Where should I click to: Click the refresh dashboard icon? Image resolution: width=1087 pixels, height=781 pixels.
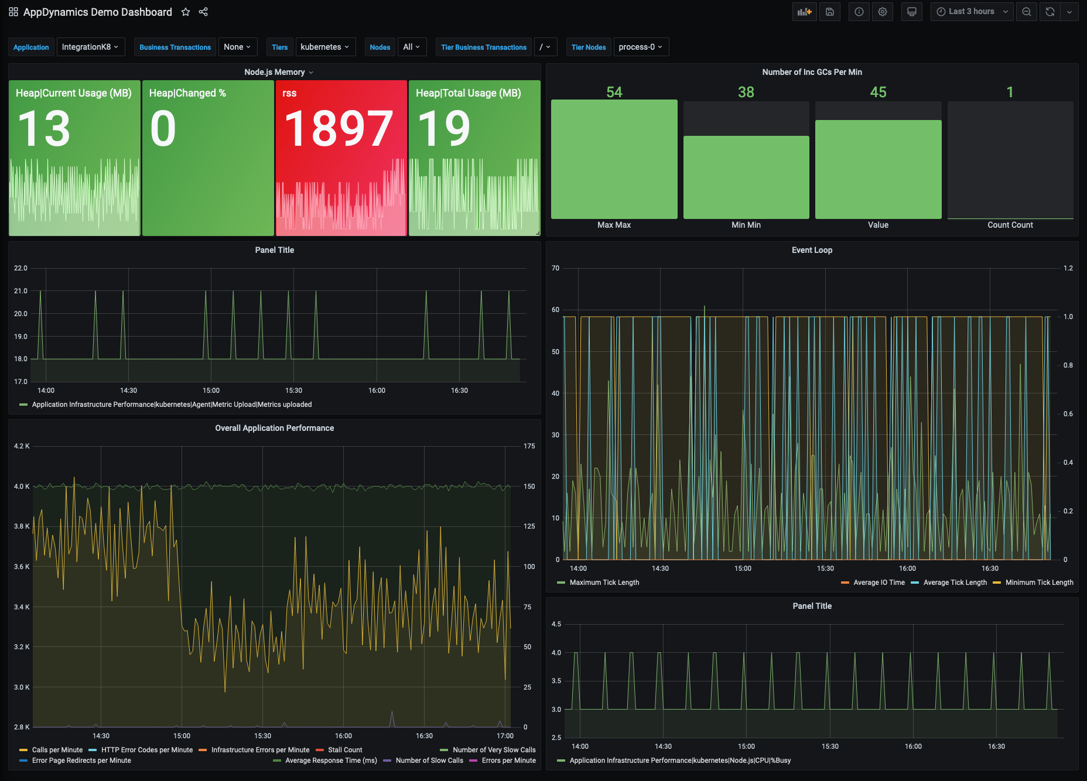(1049, 11)
